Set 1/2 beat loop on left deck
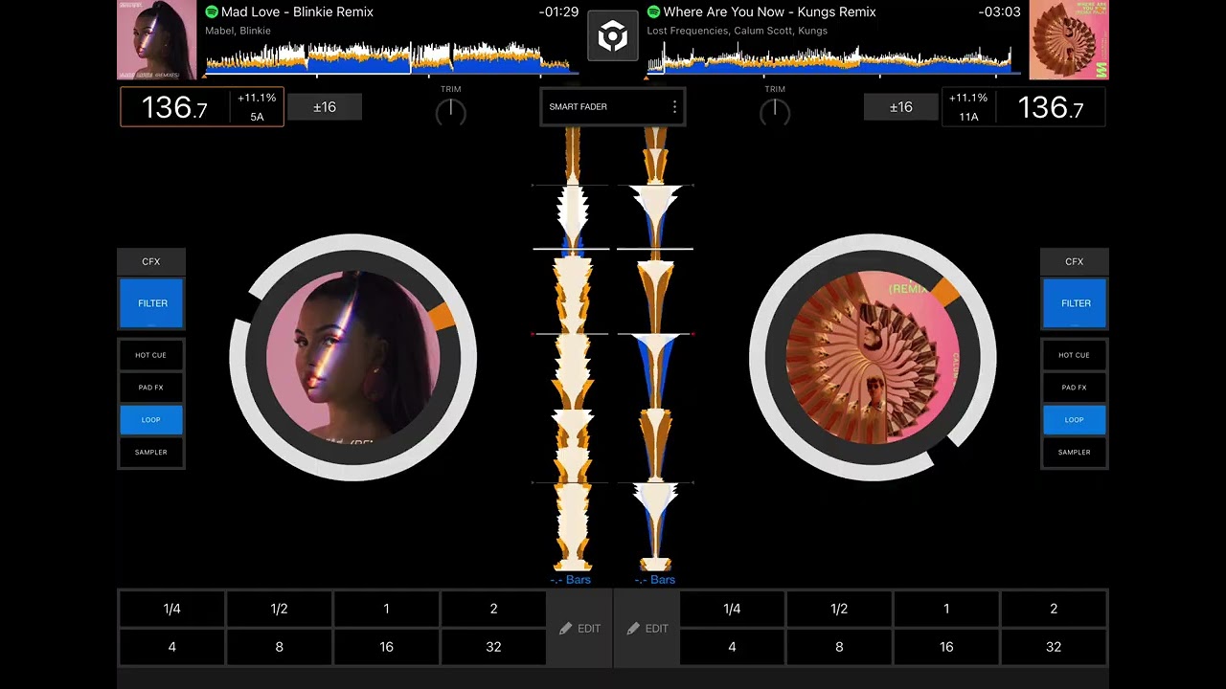This screenshot has height=689, width=1226. point(279,609)
